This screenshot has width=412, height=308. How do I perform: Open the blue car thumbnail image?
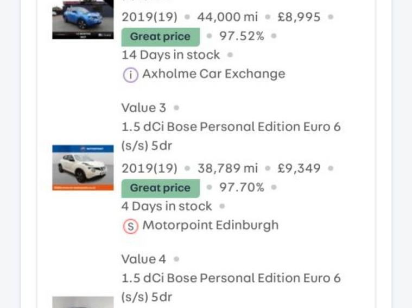[83, 19]
